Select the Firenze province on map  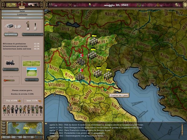(x=94, y=109)
